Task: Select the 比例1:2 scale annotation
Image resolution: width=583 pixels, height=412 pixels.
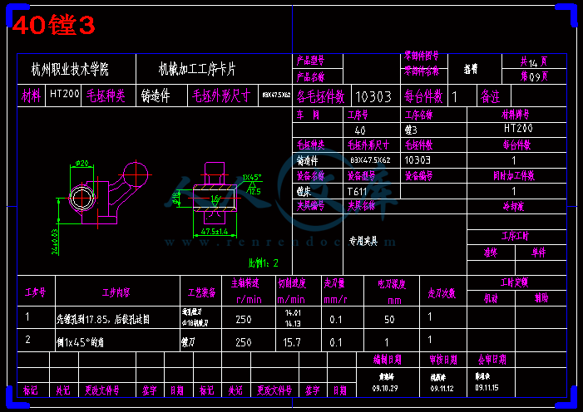Action: click(x=264, y=263)
